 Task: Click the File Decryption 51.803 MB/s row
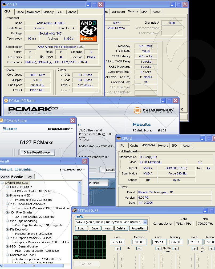[x=33, y=234]
